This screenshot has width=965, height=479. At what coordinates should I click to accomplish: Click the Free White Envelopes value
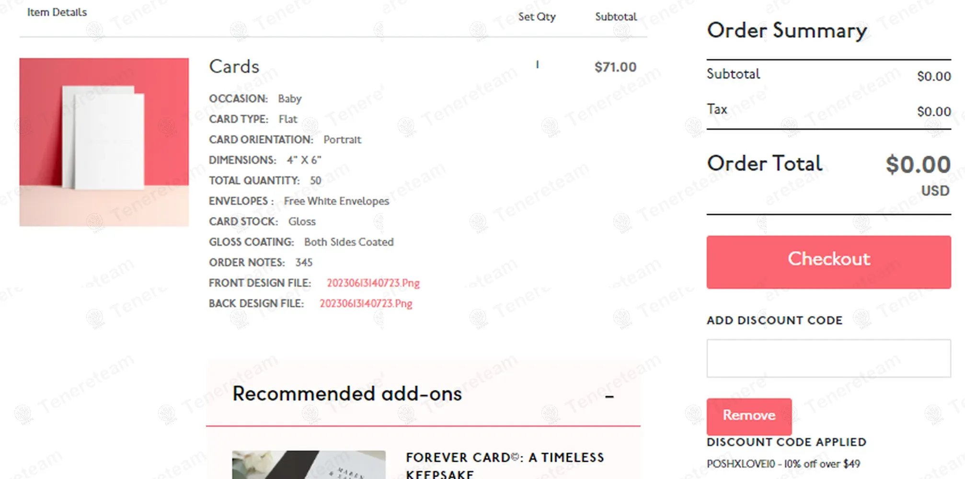click(336, 201)
